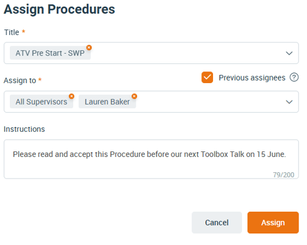Focus the Instructions text area
Viewport: 307px width, 245px height.
(x=151, y=159)
